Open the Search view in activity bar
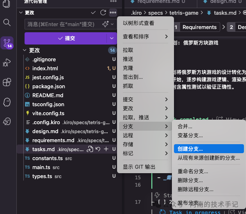Image resolution: width=246 pixels, height=214 pixels. [7, 22]
